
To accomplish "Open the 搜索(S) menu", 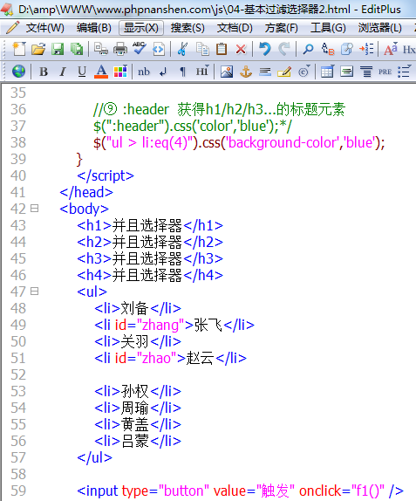I will tap(188, 28).
